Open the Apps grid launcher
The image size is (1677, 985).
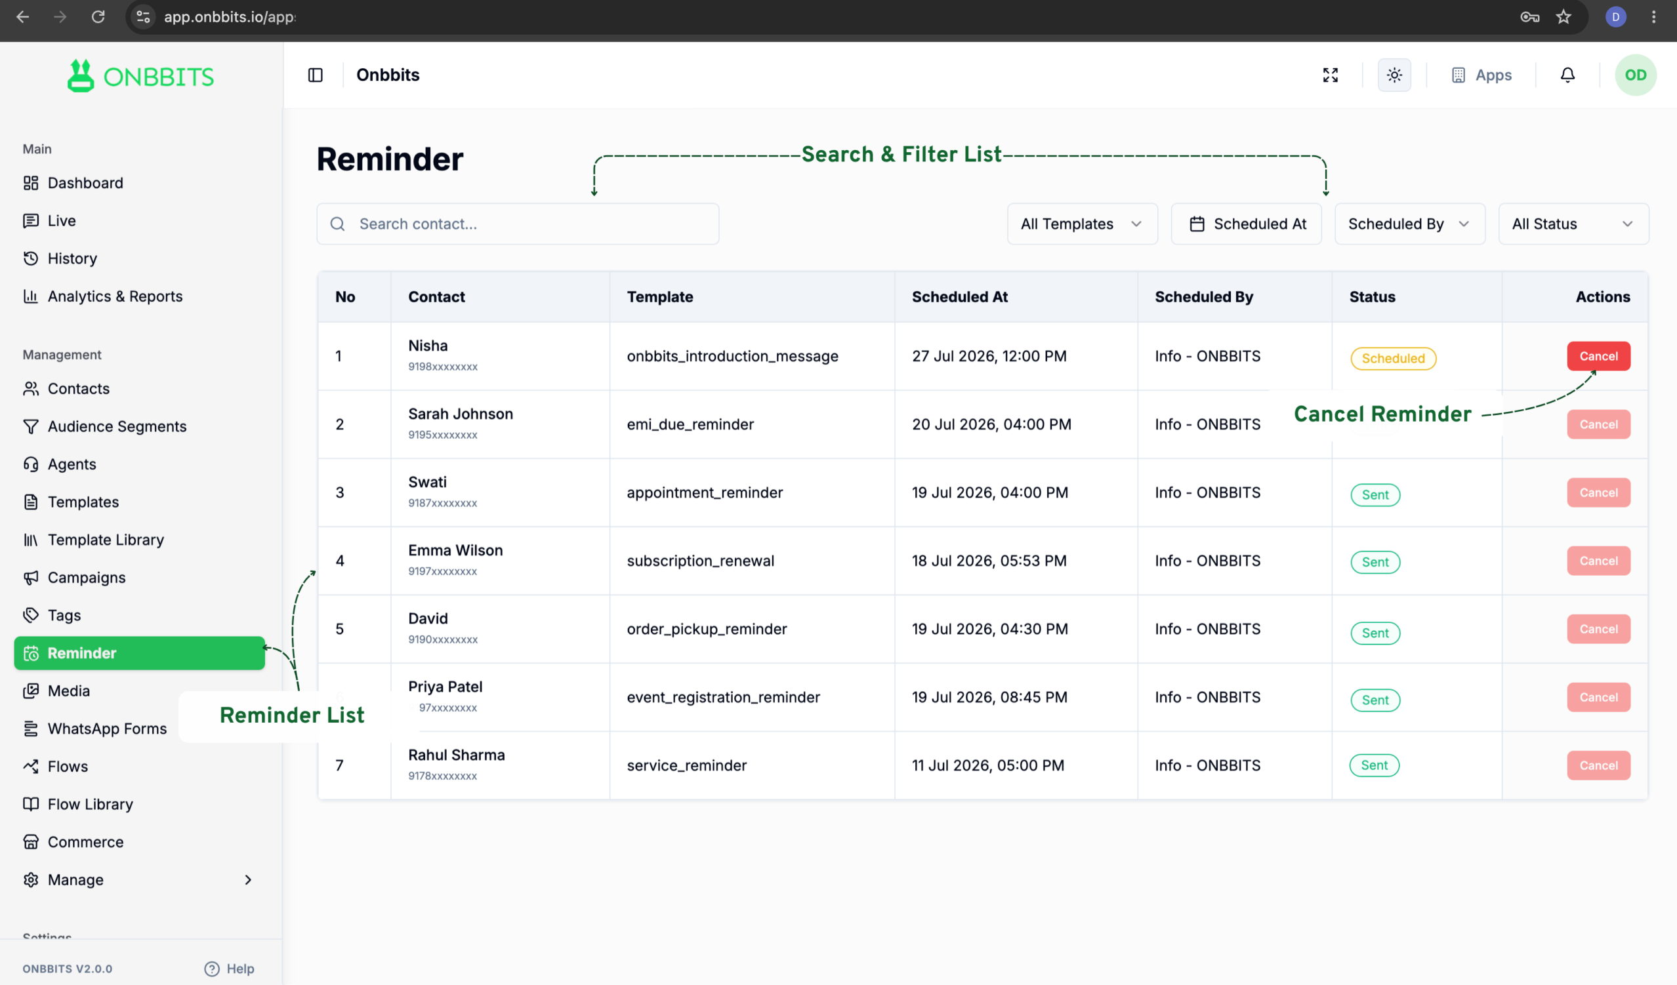[1481, 75]
